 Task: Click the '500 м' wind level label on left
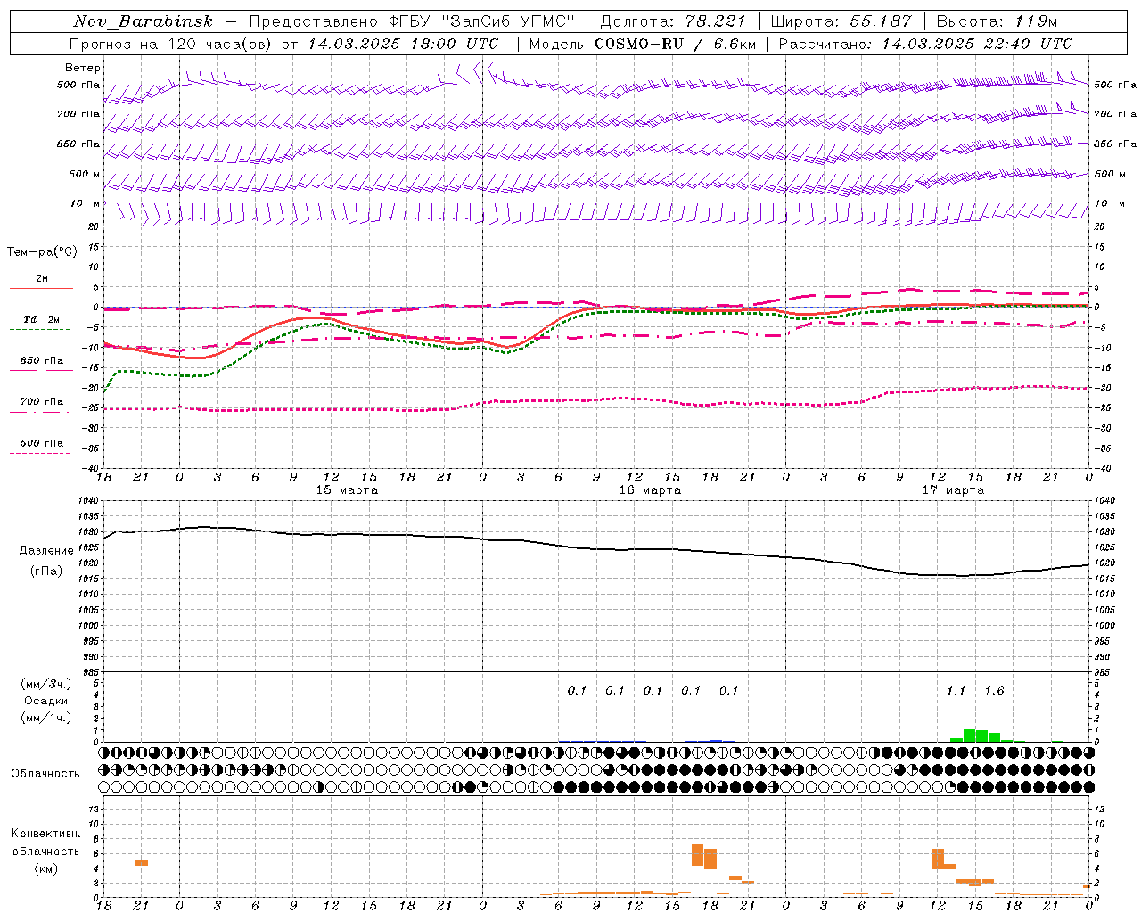pyautogui.click(x=85, y=174)
